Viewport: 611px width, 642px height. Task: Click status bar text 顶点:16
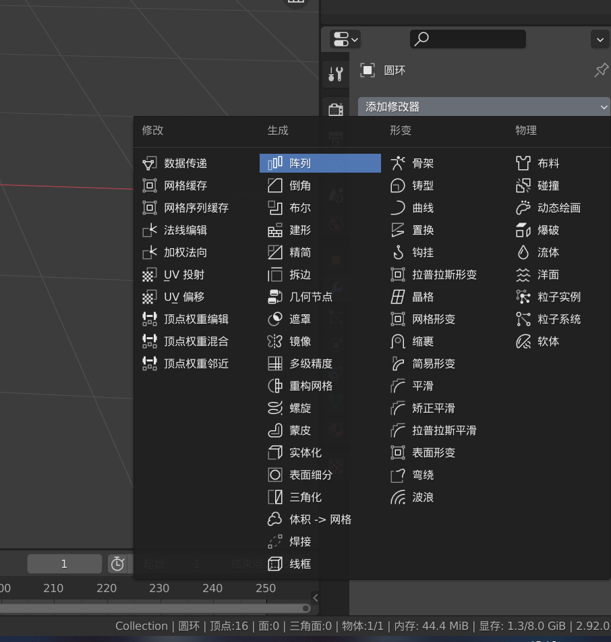tap(229, 626)
